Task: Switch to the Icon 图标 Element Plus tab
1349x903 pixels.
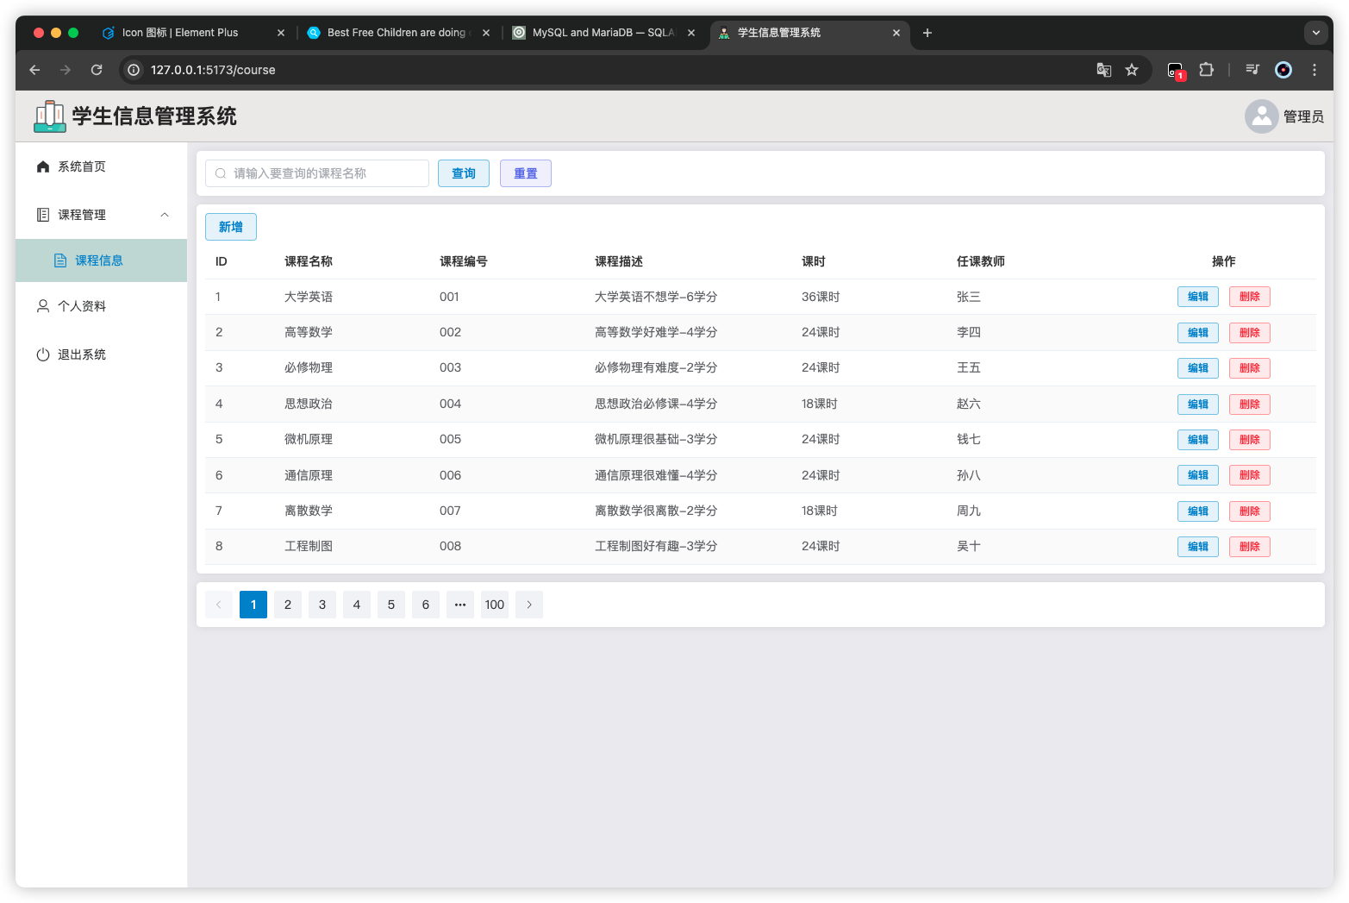Action: coord(193,33)
